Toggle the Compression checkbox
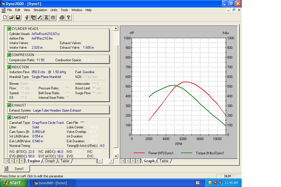This screenshot has height=187, width=281. tap(9, 55)
